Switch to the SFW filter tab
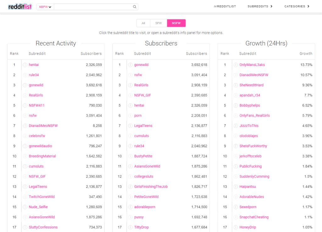 click(158, 23)
